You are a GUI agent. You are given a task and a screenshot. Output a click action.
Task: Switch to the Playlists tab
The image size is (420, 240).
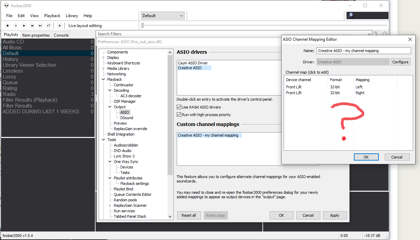click(11, 35)
